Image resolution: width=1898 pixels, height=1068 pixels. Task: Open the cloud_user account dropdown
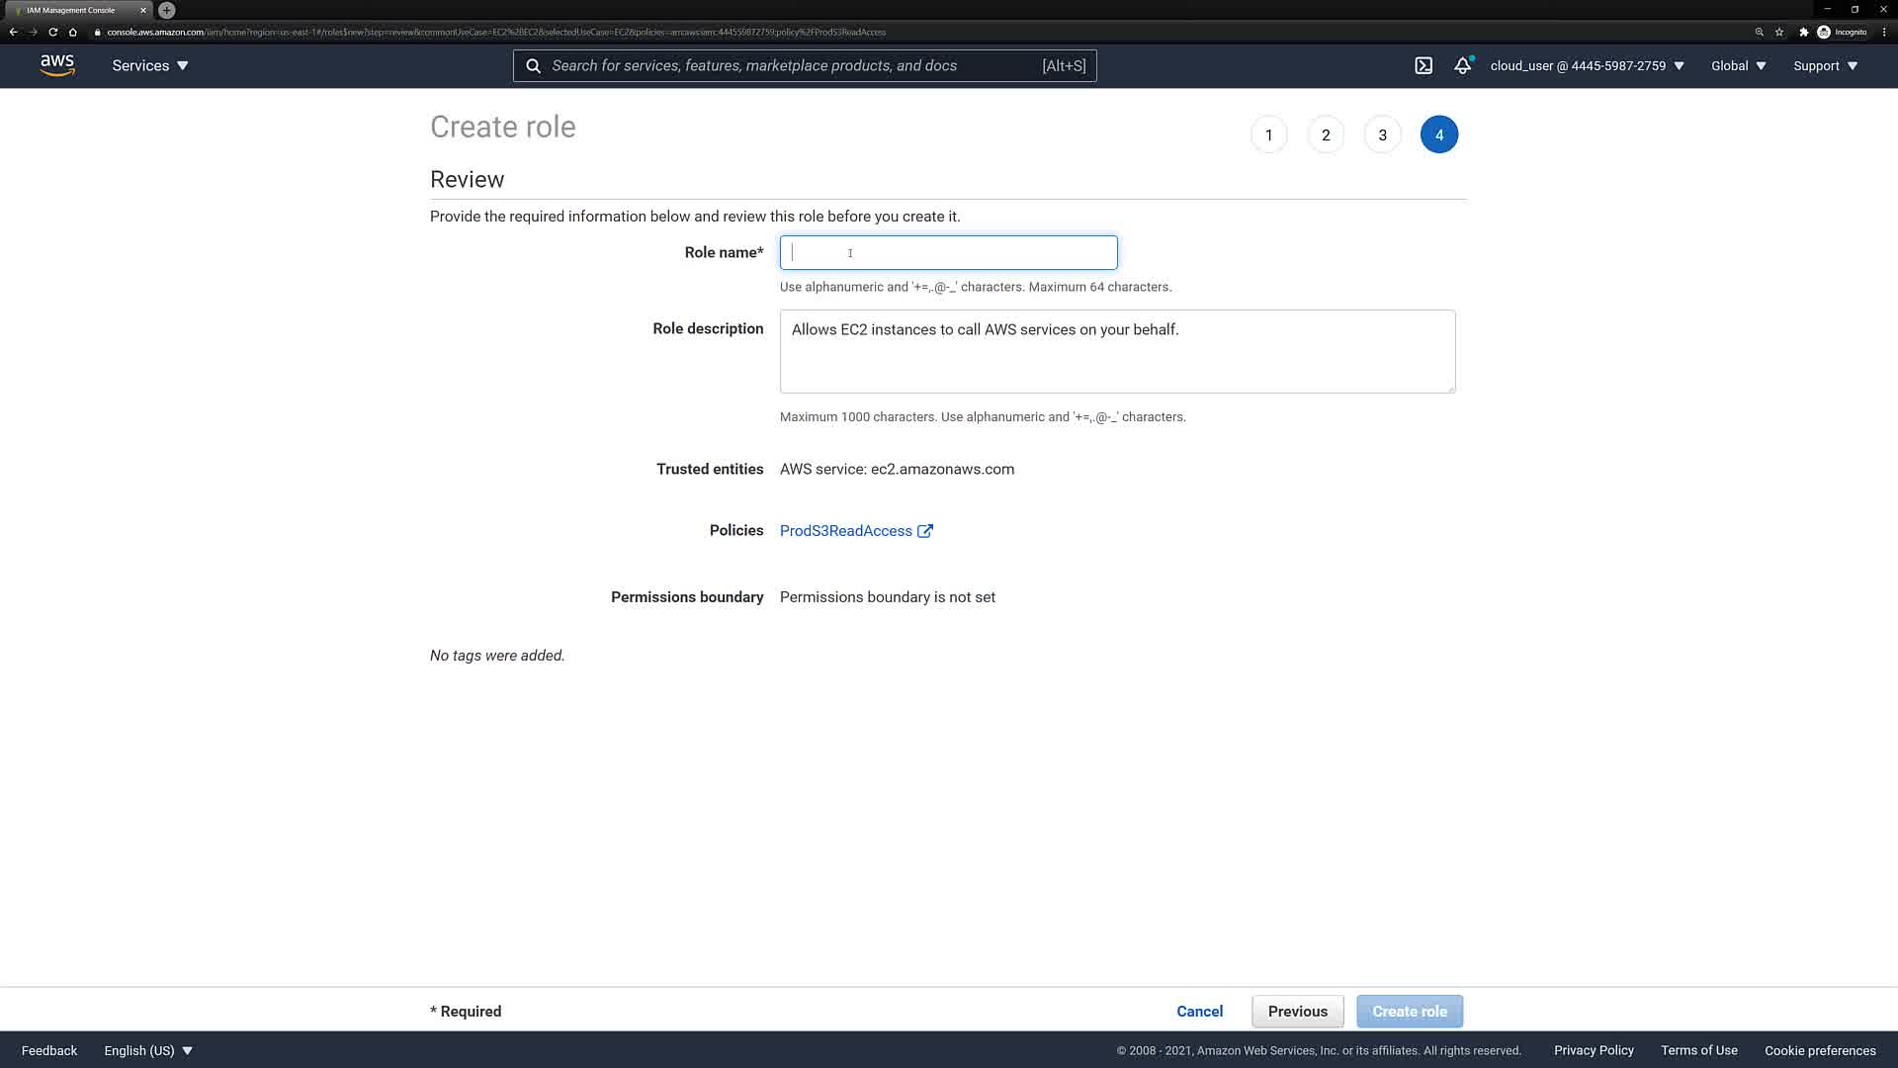click(x=1587, y=66)
